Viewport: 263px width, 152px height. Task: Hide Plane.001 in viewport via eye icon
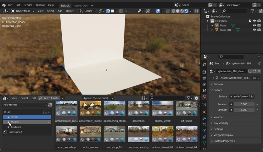pos(255,30)
